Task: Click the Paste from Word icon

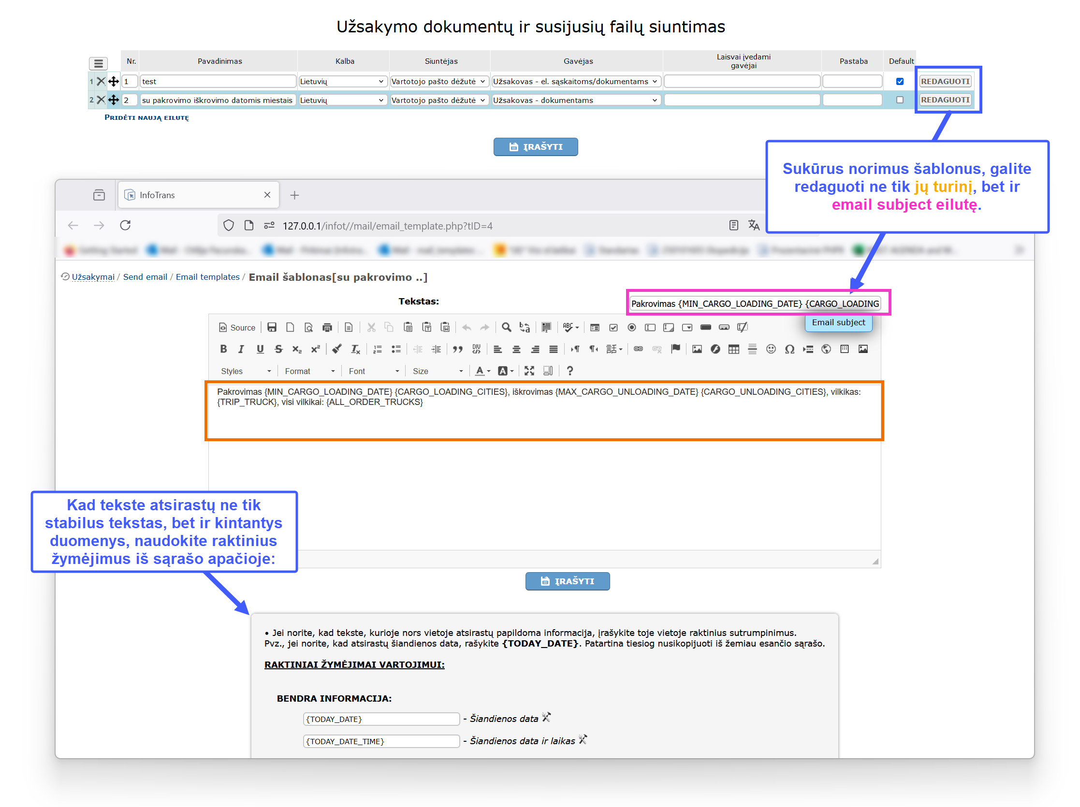Action: click(x=445, y=327)
